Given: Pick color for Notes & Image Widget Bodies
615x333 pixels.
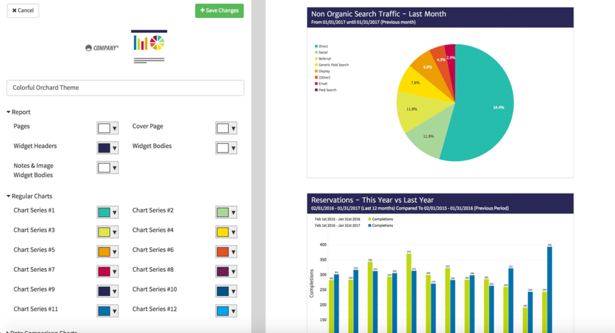Looking at the screenshot, I should click(108, 168).
